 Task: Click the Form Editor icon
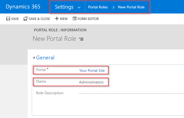coord(75,19)
